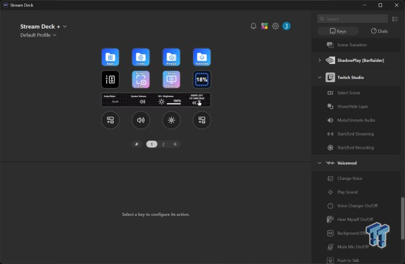
Task: Click the Stream Deck title bar icon
Action: click(x=5, y=5)
